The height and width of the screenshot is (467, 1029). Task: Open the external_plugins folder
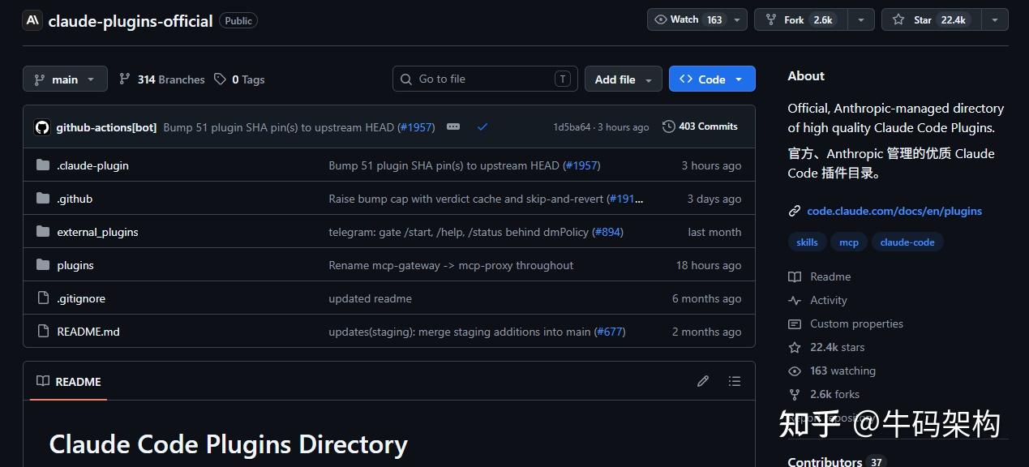coord(97,232)
